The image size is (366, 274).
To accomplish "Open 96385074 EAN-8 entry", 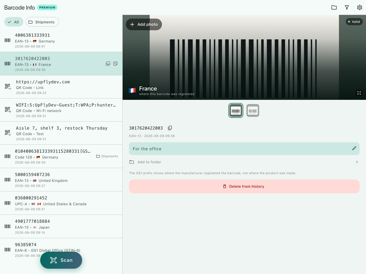I will [x=61, y=250].
